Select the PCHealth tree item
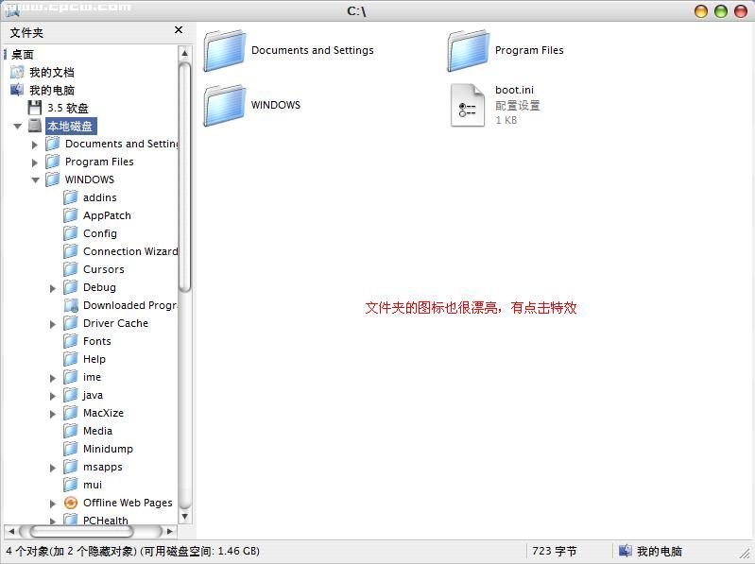The height and width of the screenshot is (564, 755). [x=106, y=520]
